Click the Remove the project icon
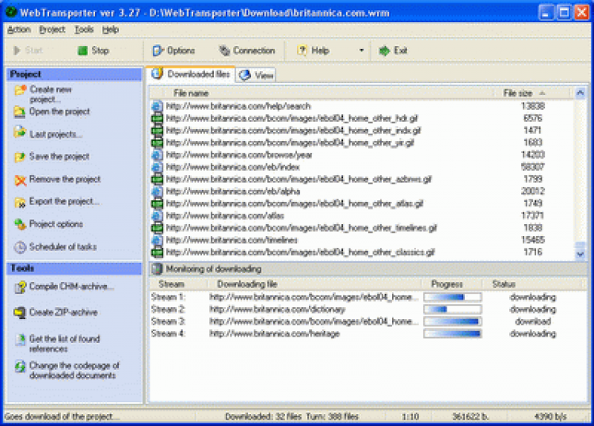594x426 pixels. (x=20, y=181)
